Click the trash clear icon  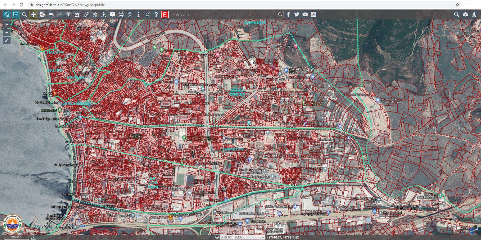point(68,14)
